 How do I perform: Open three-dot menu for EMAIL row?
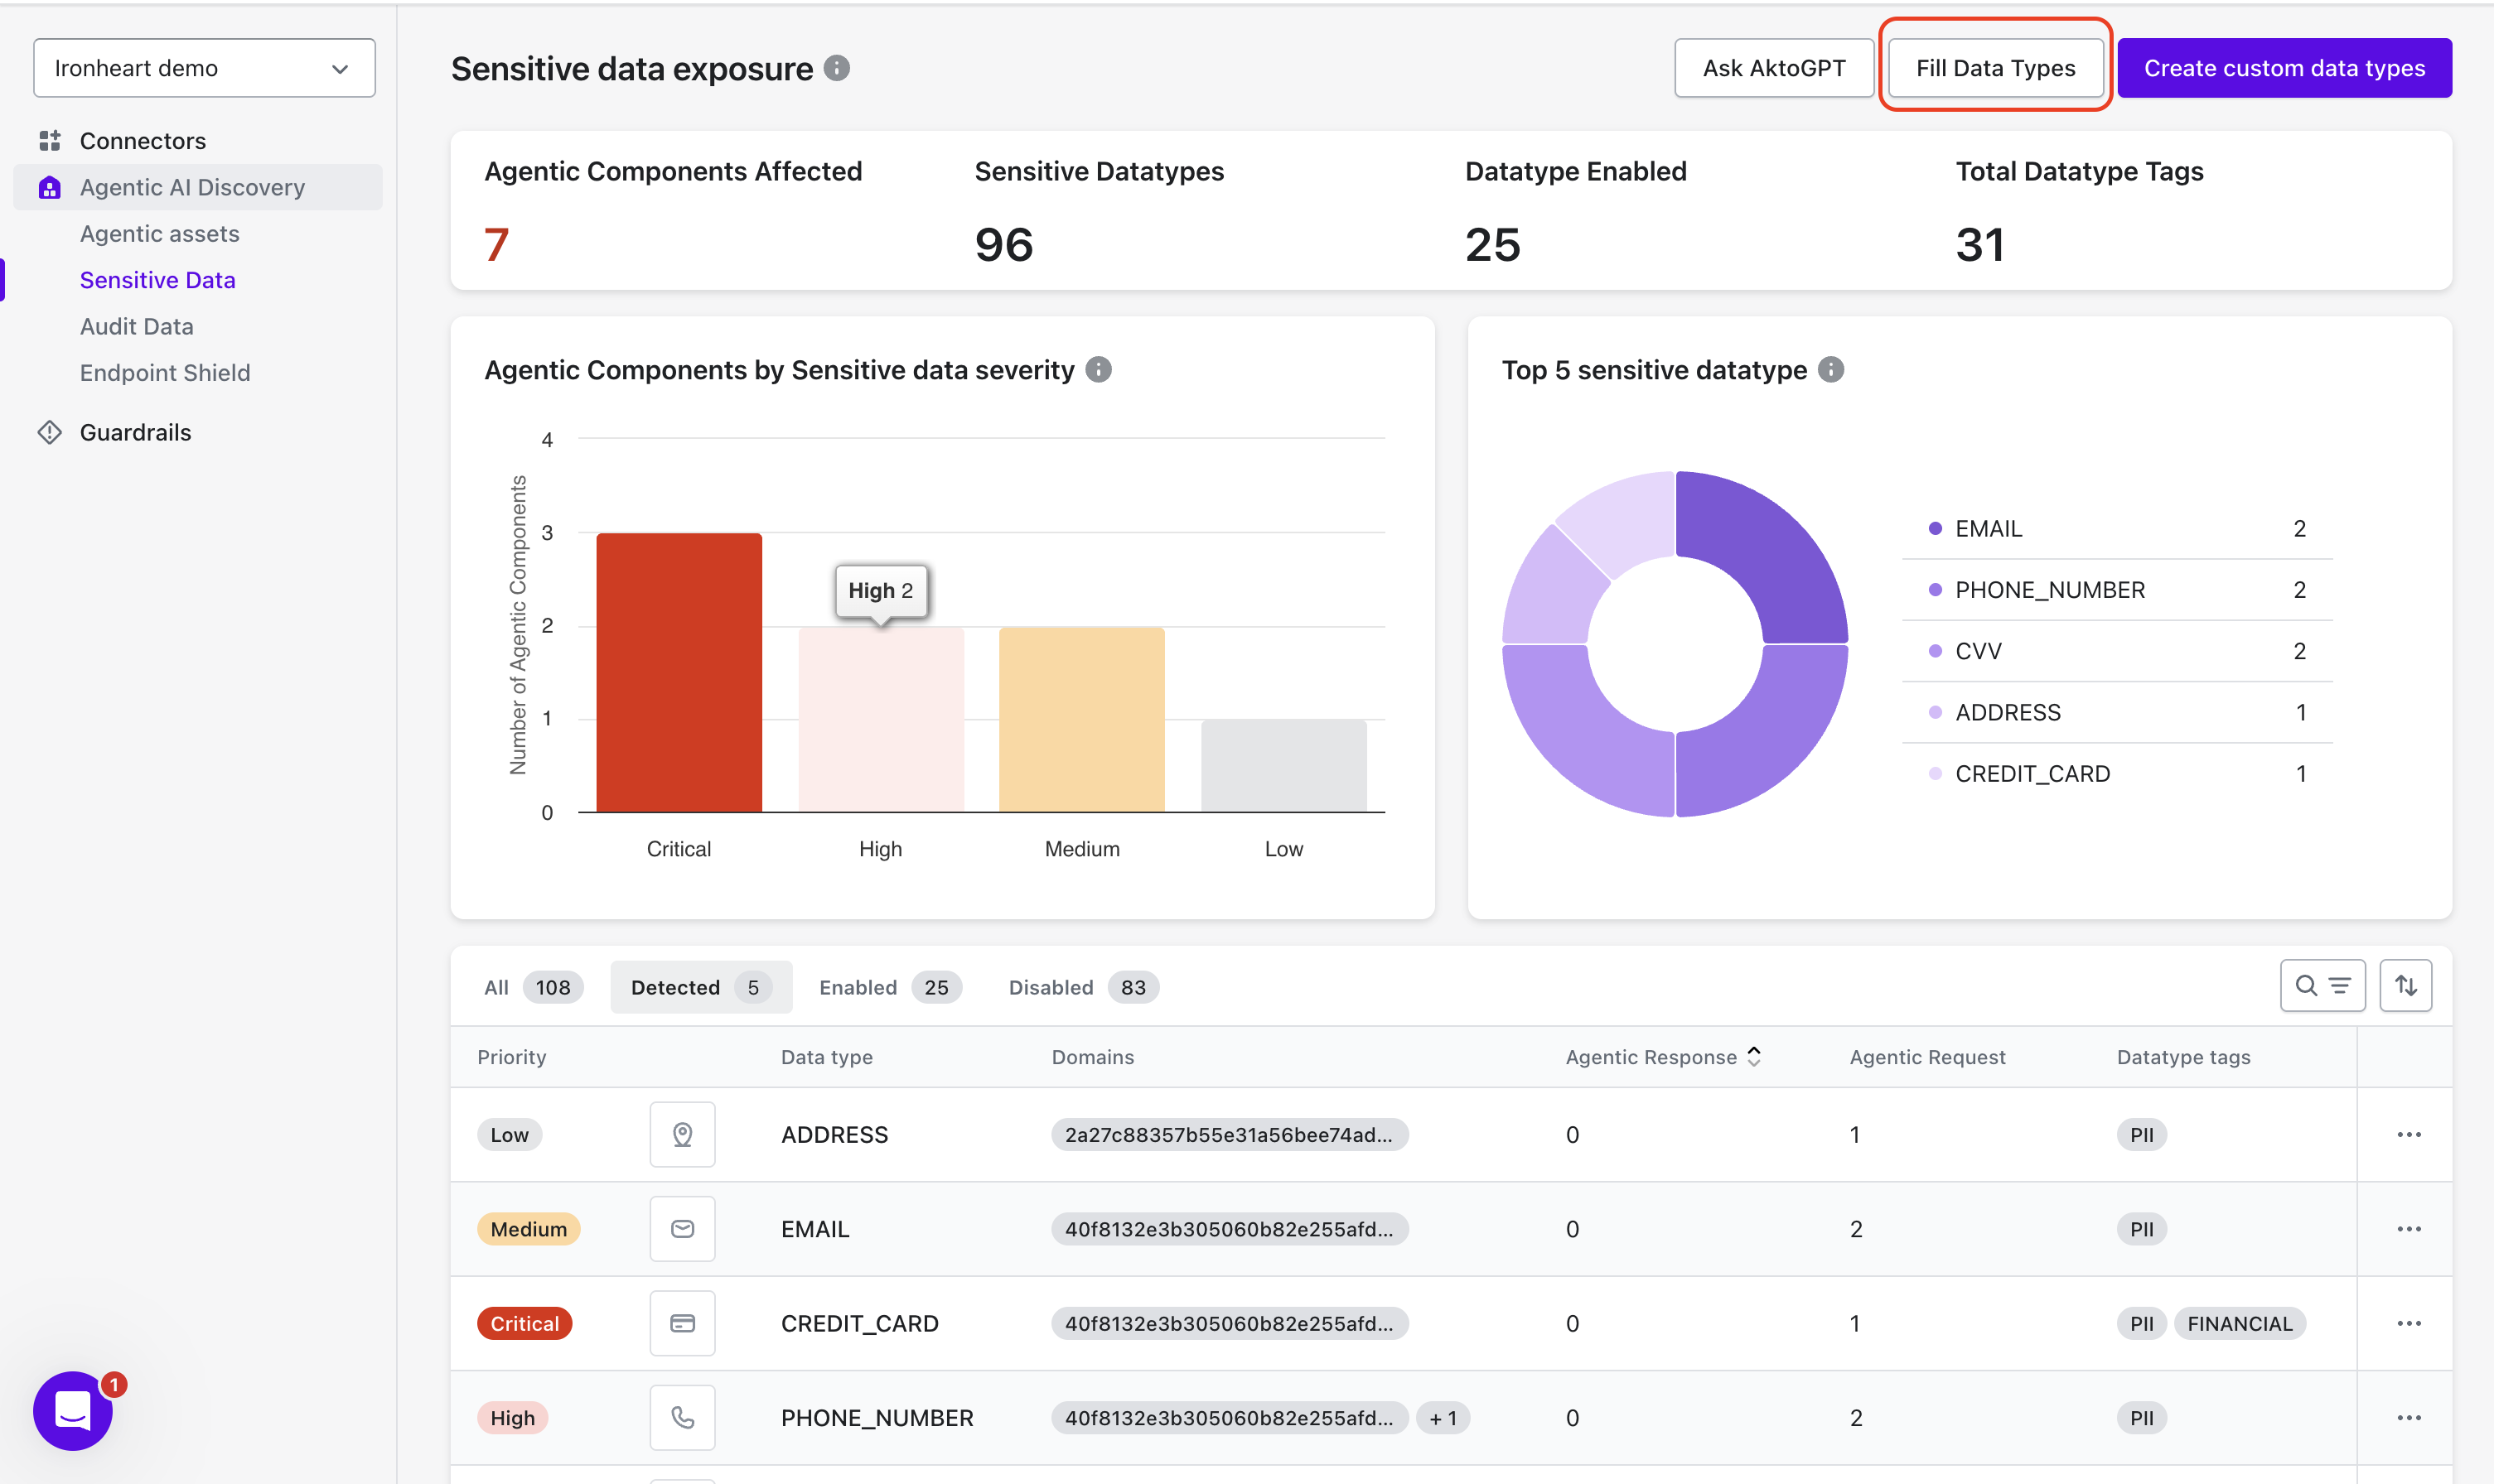(2408, 1229)
